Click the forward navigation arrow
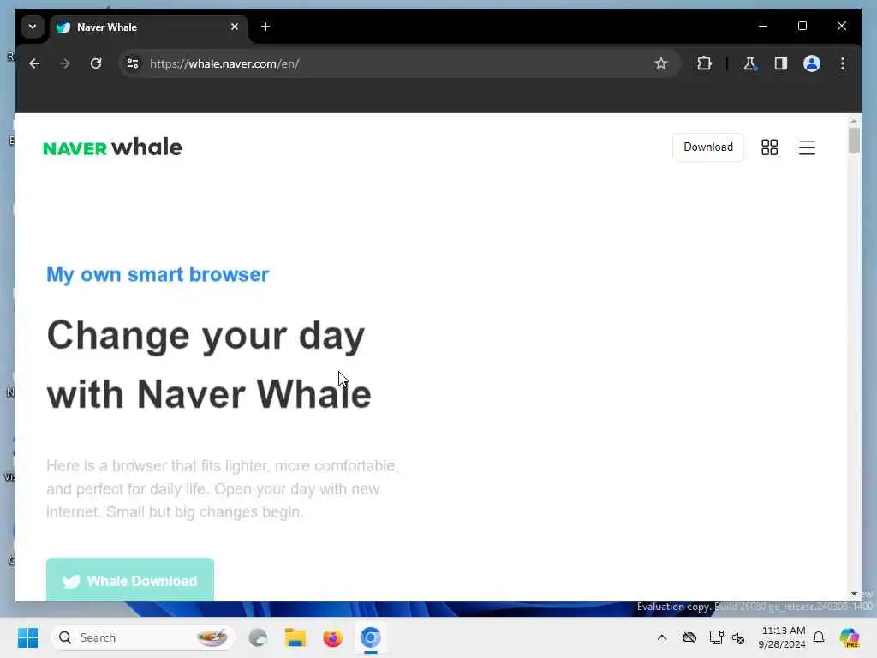 65,63
